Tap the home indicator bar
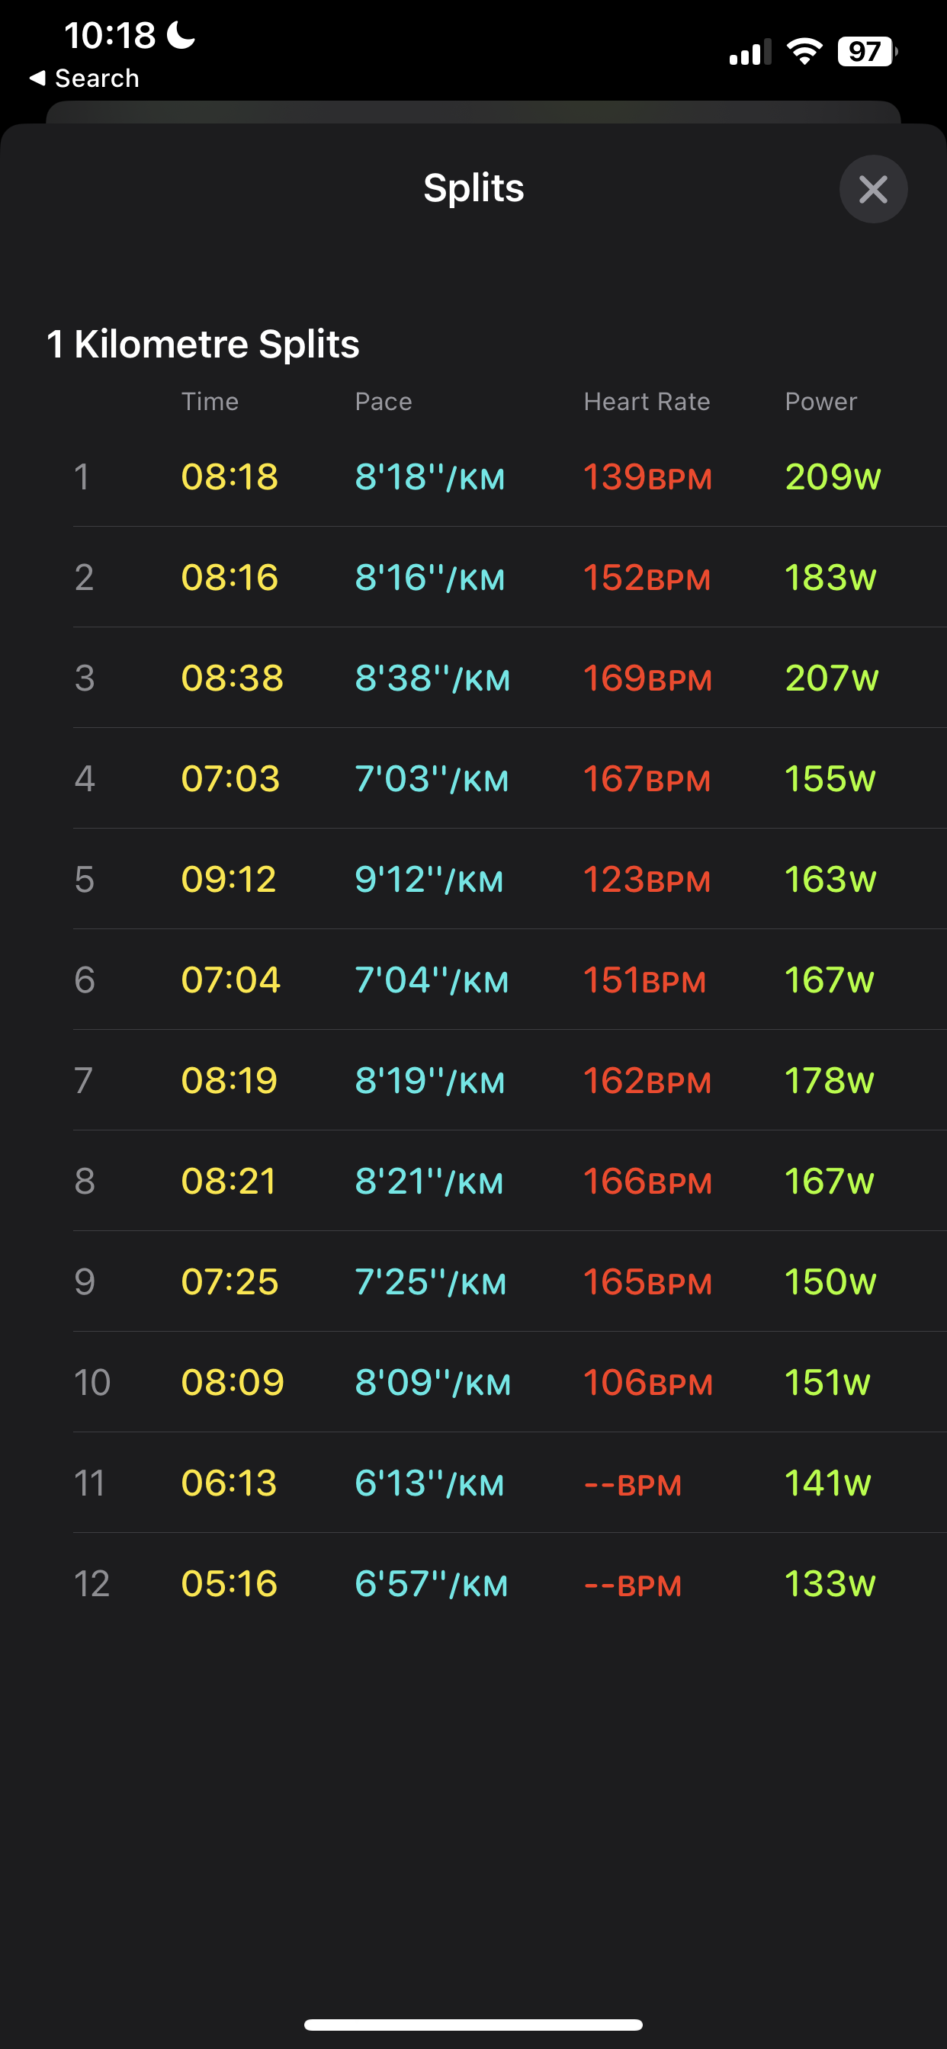 (x=473, y=2025)
